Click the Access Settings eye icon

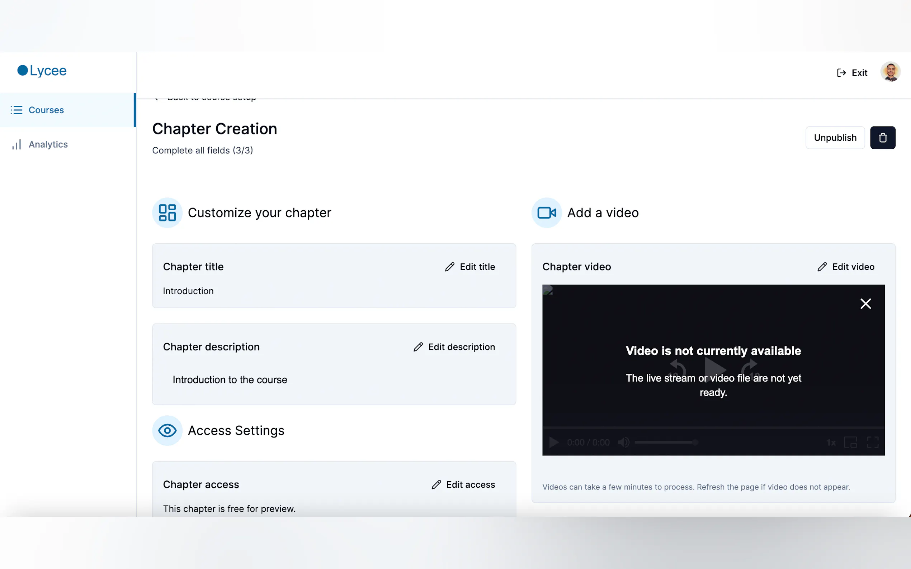pos(167,431)
